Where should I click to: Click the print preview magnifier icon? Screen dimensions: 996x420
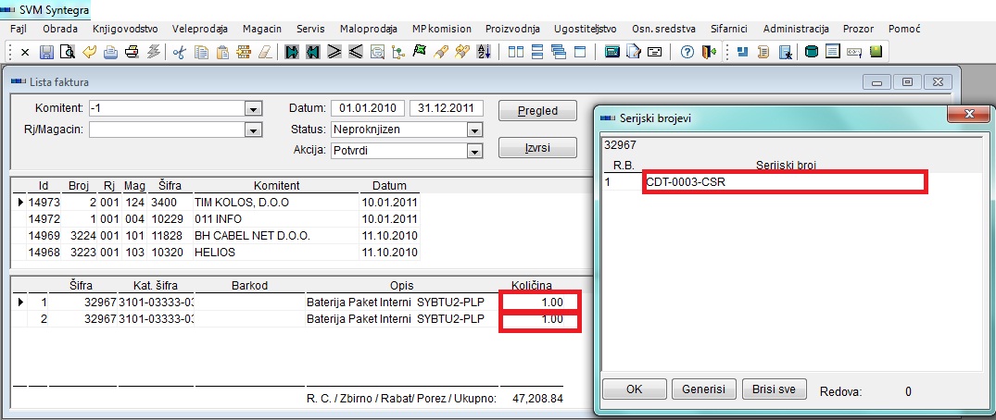[68, 52]
